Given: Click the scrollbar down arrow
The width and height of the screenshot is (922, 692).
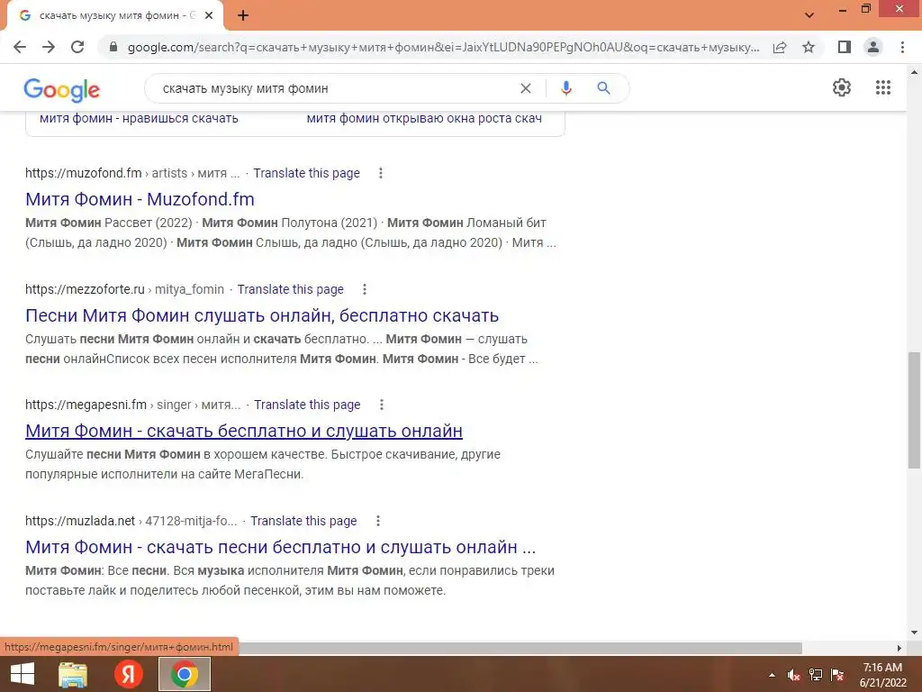Looking at the screenshot, I should 914,633.
